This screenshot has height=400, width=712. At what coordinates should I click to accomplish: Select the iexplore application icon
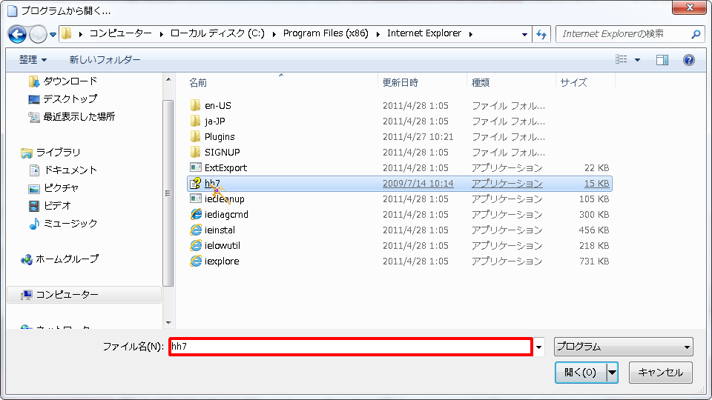pos(196,261)
